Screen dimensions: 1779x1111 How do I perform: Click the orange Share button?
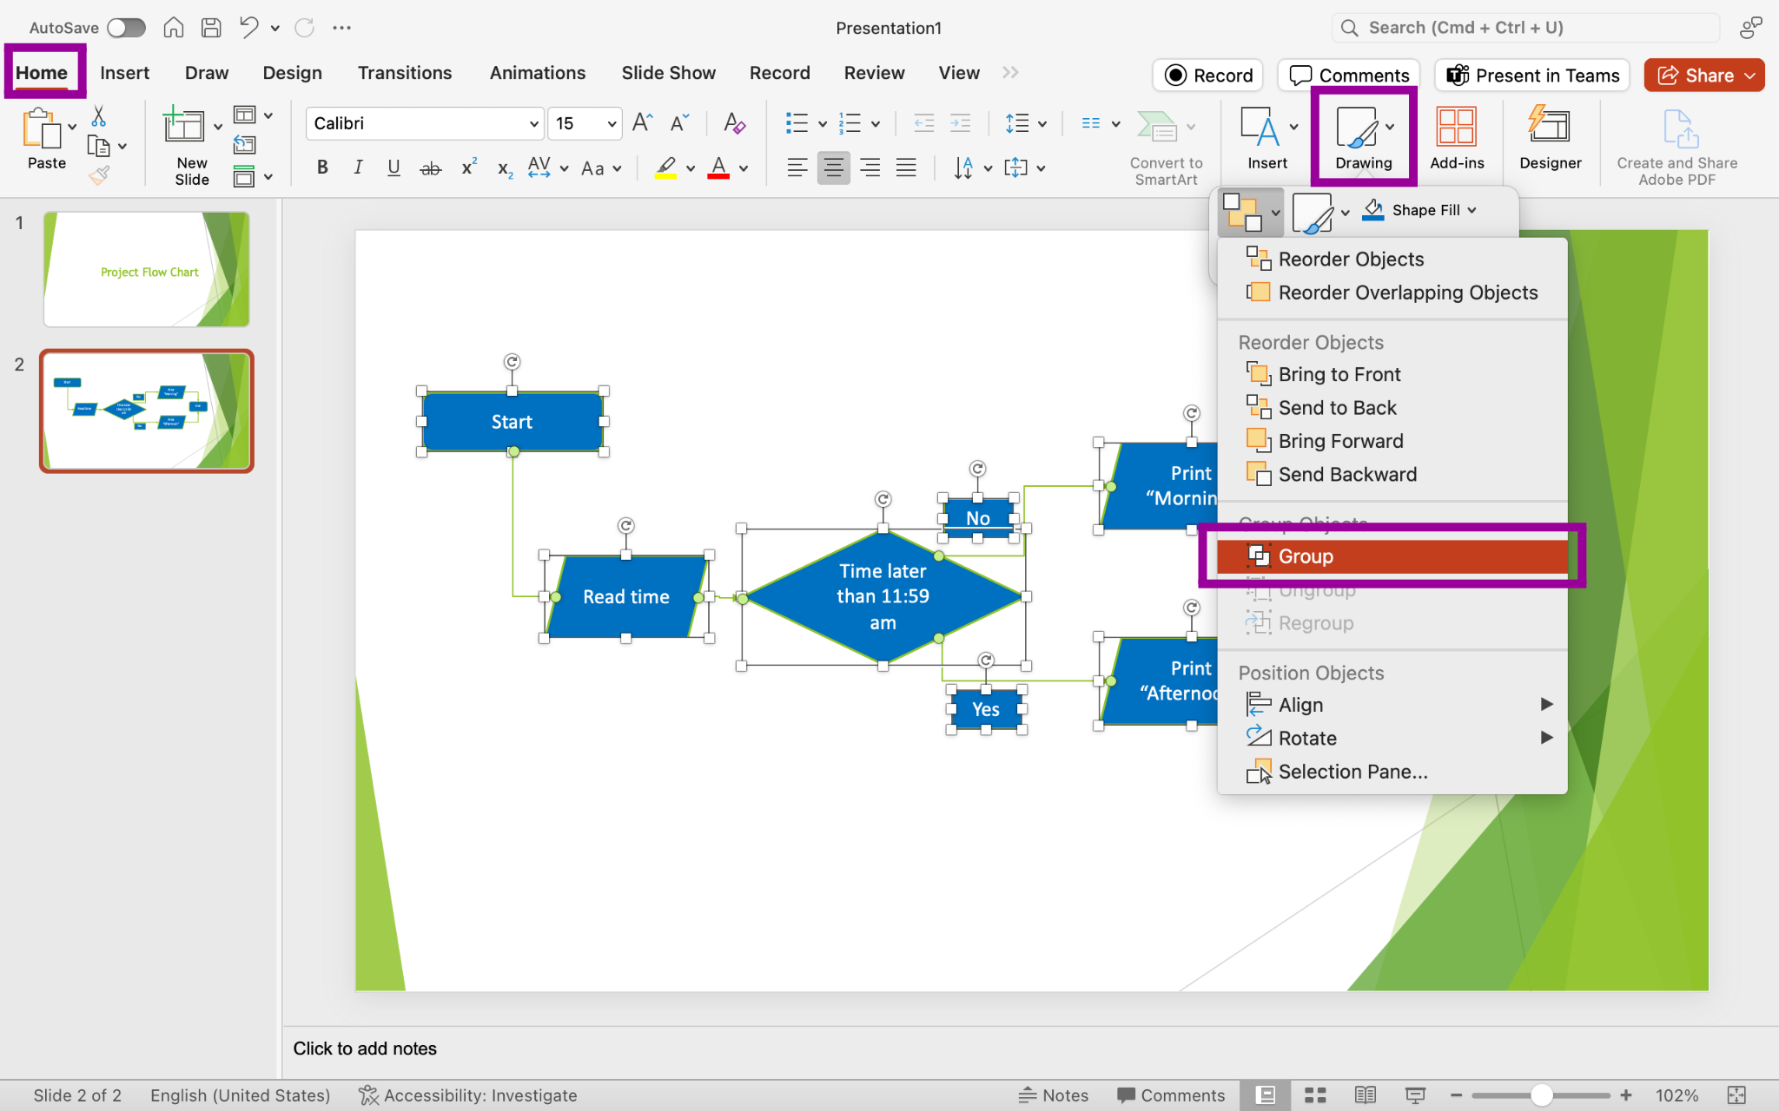pyautogui.click(x=1703, y=76)
